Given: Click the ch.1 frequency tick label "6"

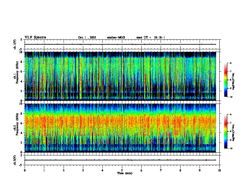Looking at the screenshot, I should tap(22, 71).
